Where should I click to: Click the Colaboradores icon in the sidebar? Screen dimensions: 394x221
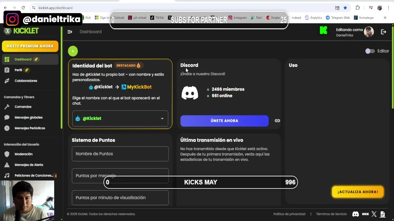coord(7,81)
